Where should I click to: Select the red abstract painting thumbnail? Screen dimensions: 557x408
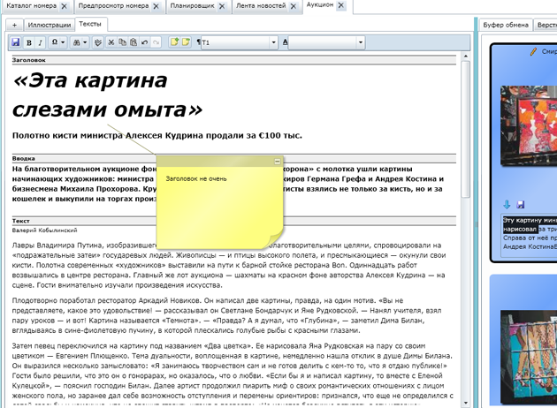[529, 126]
